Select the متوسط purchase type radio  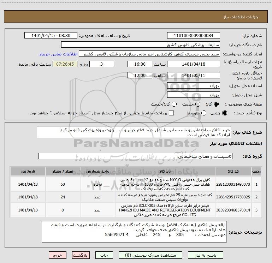pos(204,113)
